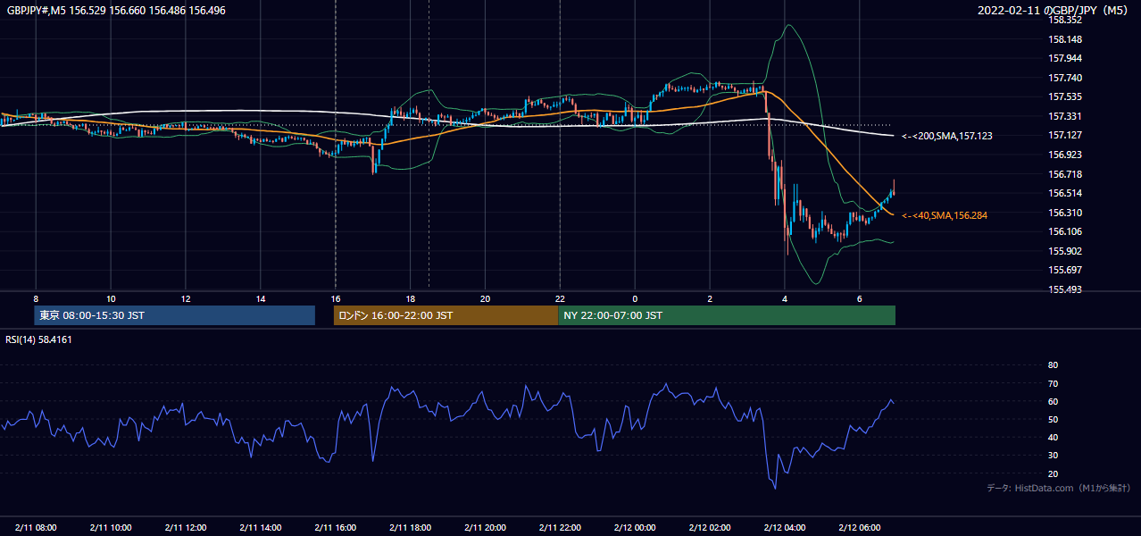This screenshot has width=1141, height=536.
Task: Click the price axis value 156.718
Action: click(1065, 174)
